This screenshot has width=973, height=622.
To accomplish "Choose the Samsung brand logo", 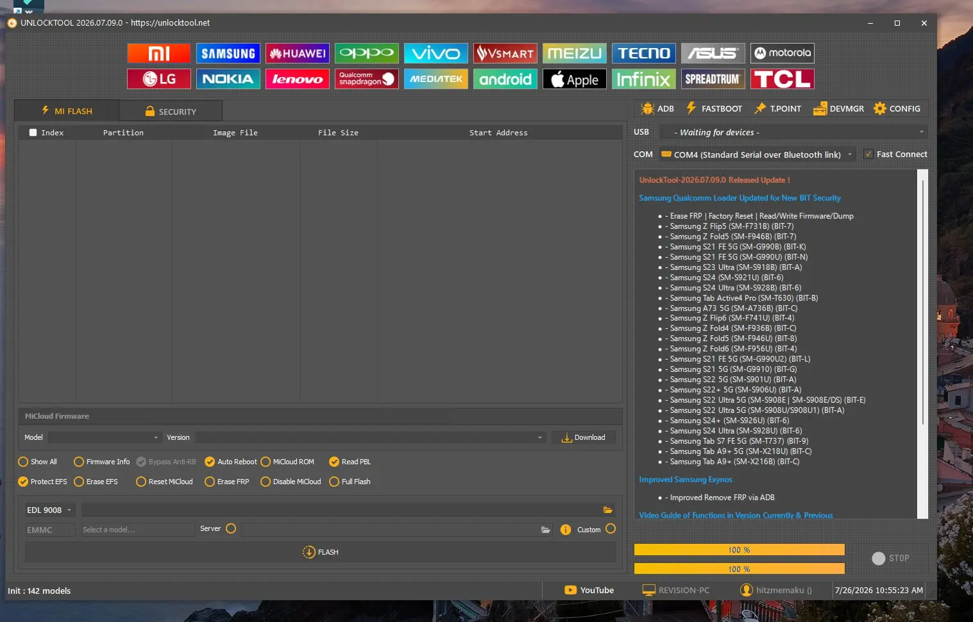I will coord(228,53).
